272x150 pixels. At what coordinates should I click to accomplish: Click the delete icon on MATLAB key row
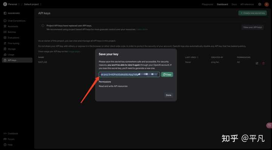tap(264, 63)
